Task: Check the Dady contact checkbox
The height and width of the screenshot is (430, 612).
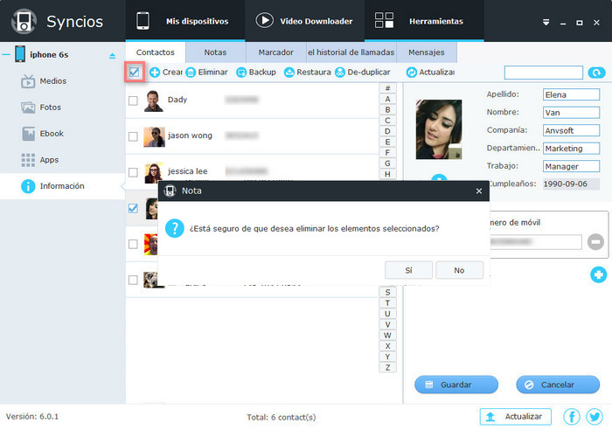Action: click(x=133, y=101)
